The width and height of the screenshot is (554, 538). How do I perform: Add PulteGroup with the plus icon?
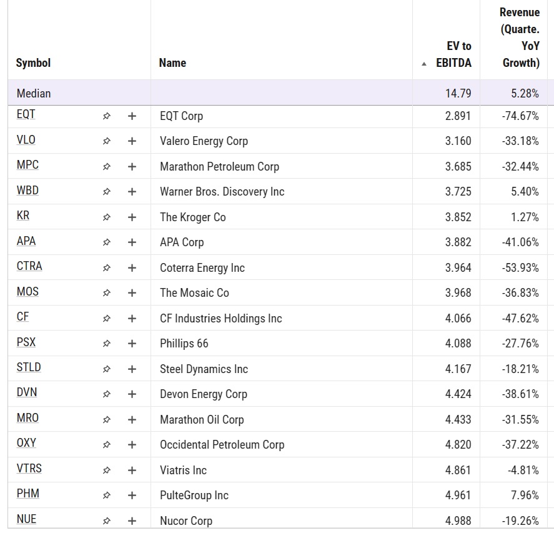[x=132, y=496]
